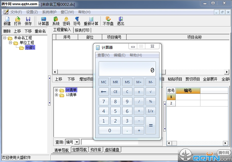Expand the 13清单 tree node
The height and width of the screenshot is (162, 232).
pyautogui.click(x=56, y=95)
